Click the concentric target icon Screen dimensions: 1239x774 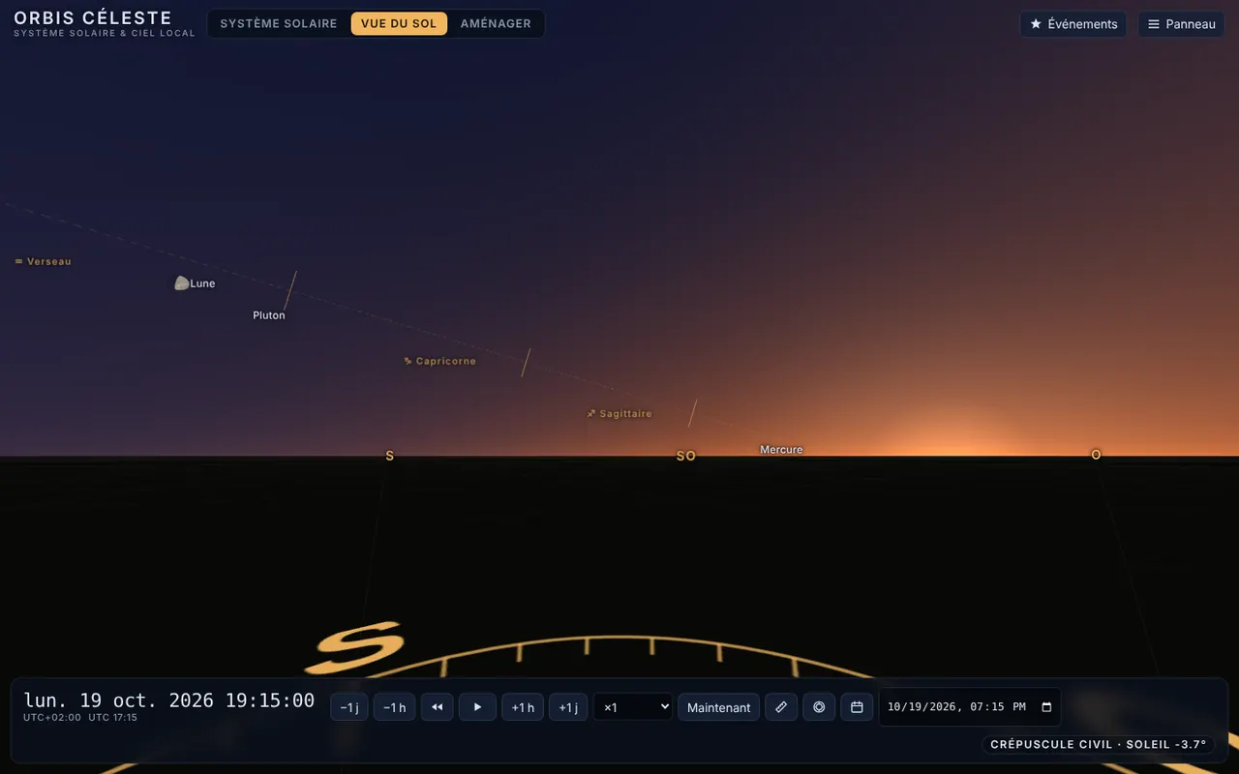pyautogui.click(x=819, y=707)
